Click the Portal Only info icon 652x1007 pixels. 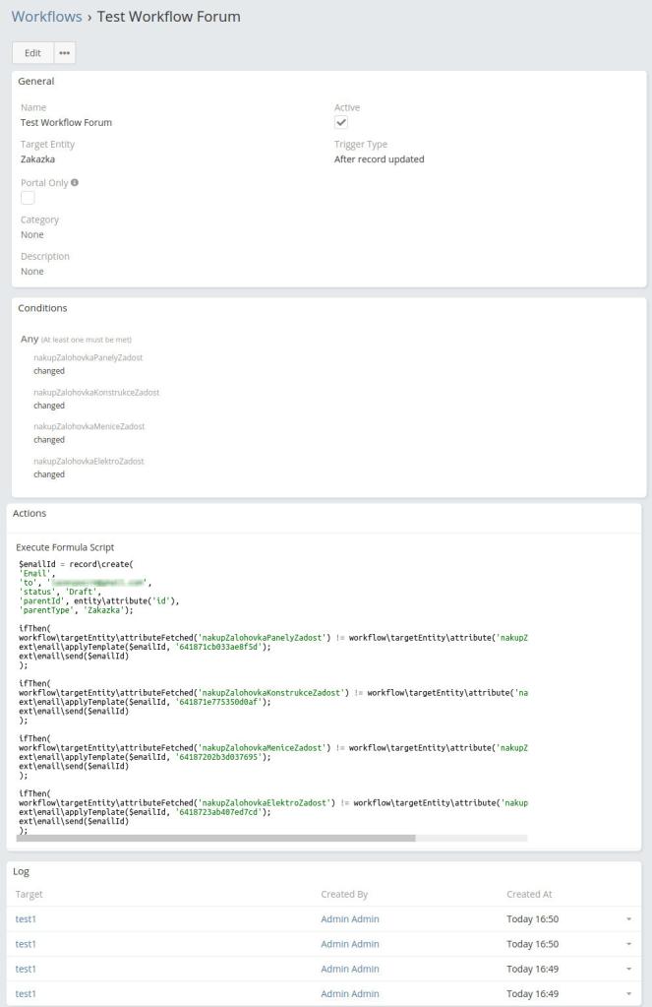click(x=75, y=182)
